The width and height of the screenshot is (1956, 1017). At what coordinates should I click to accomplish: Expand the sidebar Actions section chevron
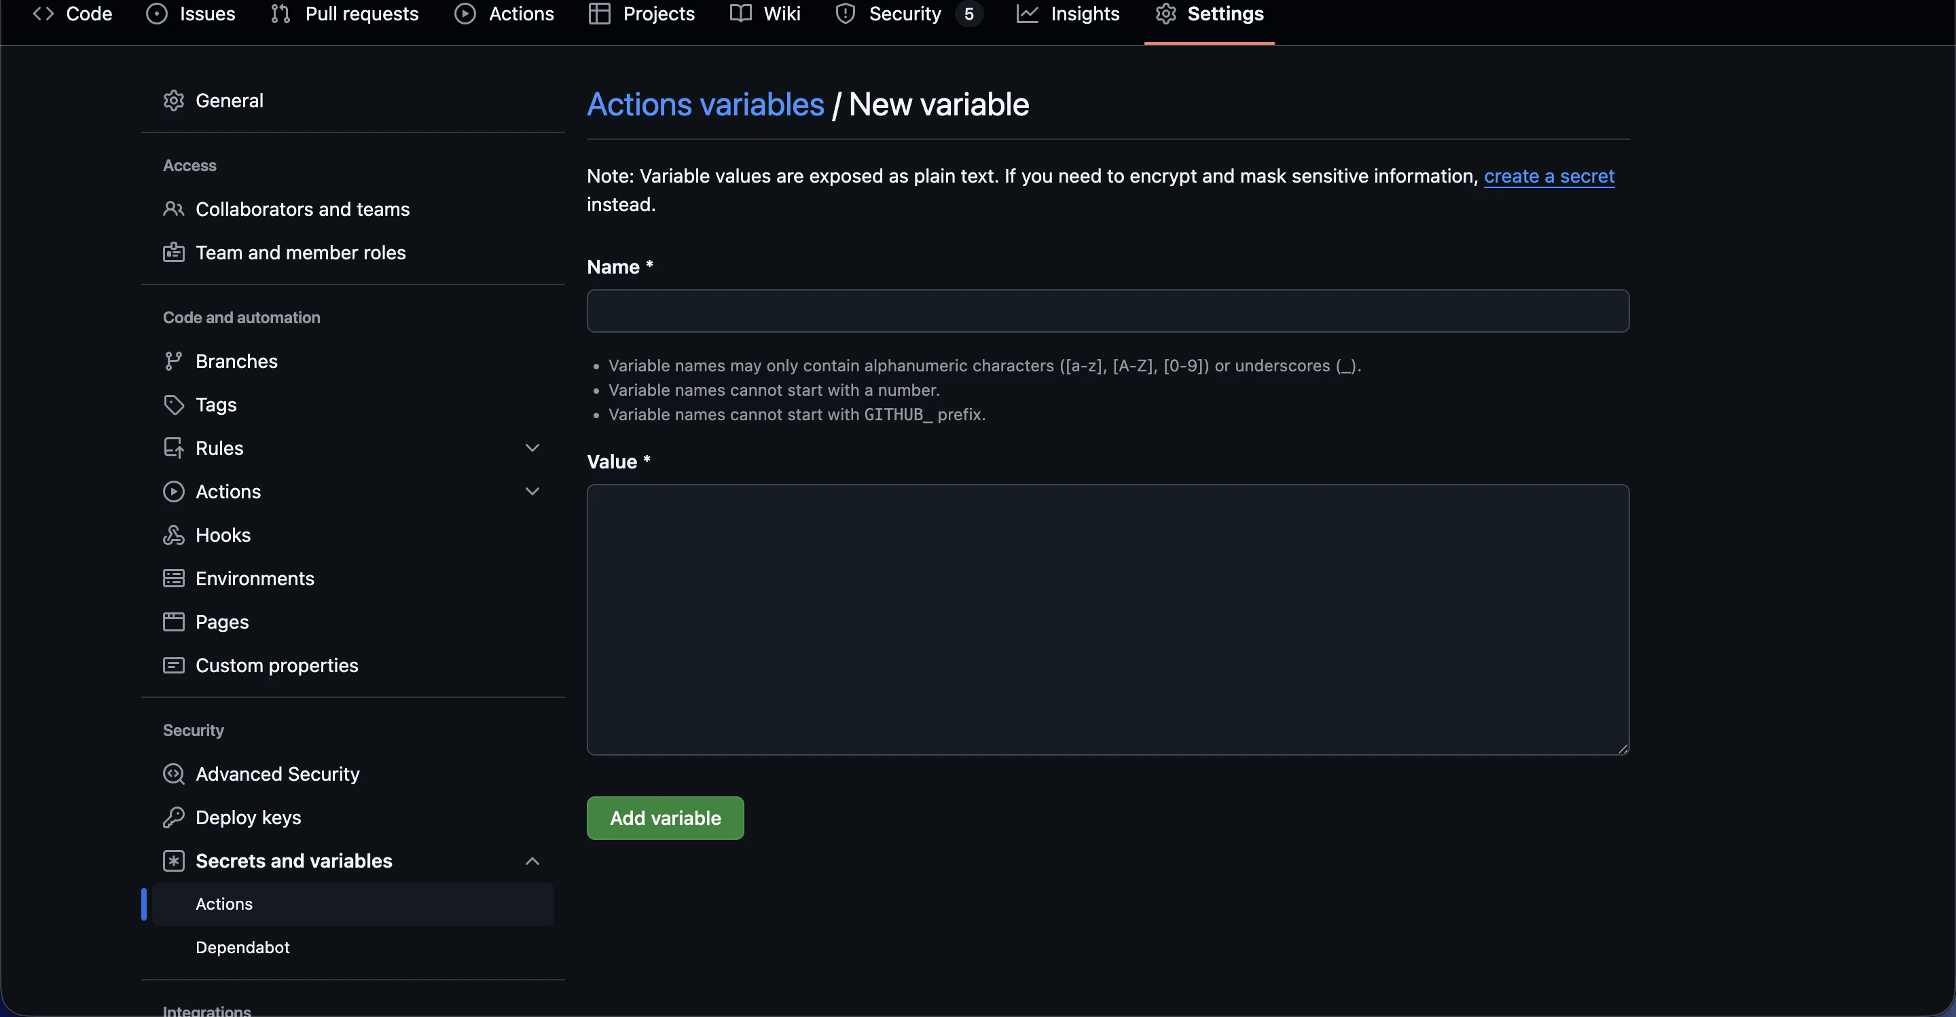pos(532,492)
